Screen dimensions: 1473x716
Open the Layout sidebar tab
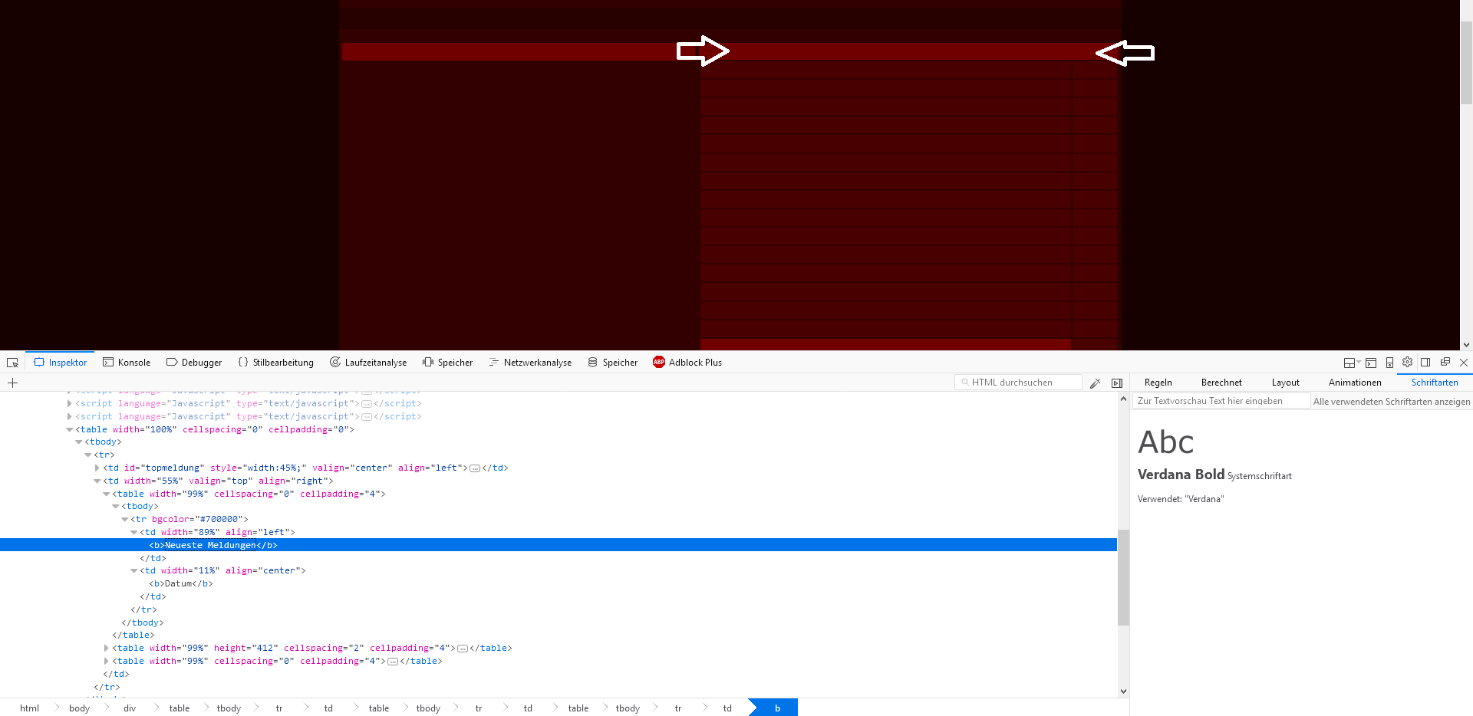[1285, 383]
